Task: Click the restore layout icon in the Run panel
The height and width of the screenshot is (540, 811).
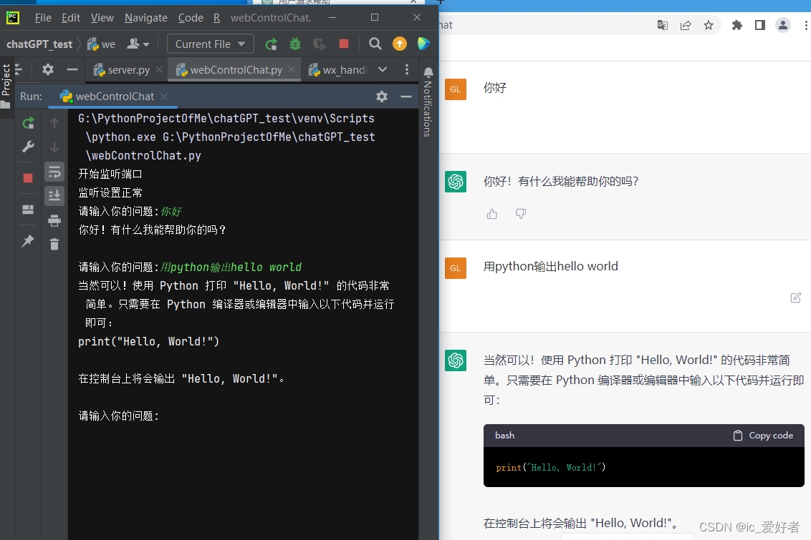Action: point(28,209)
